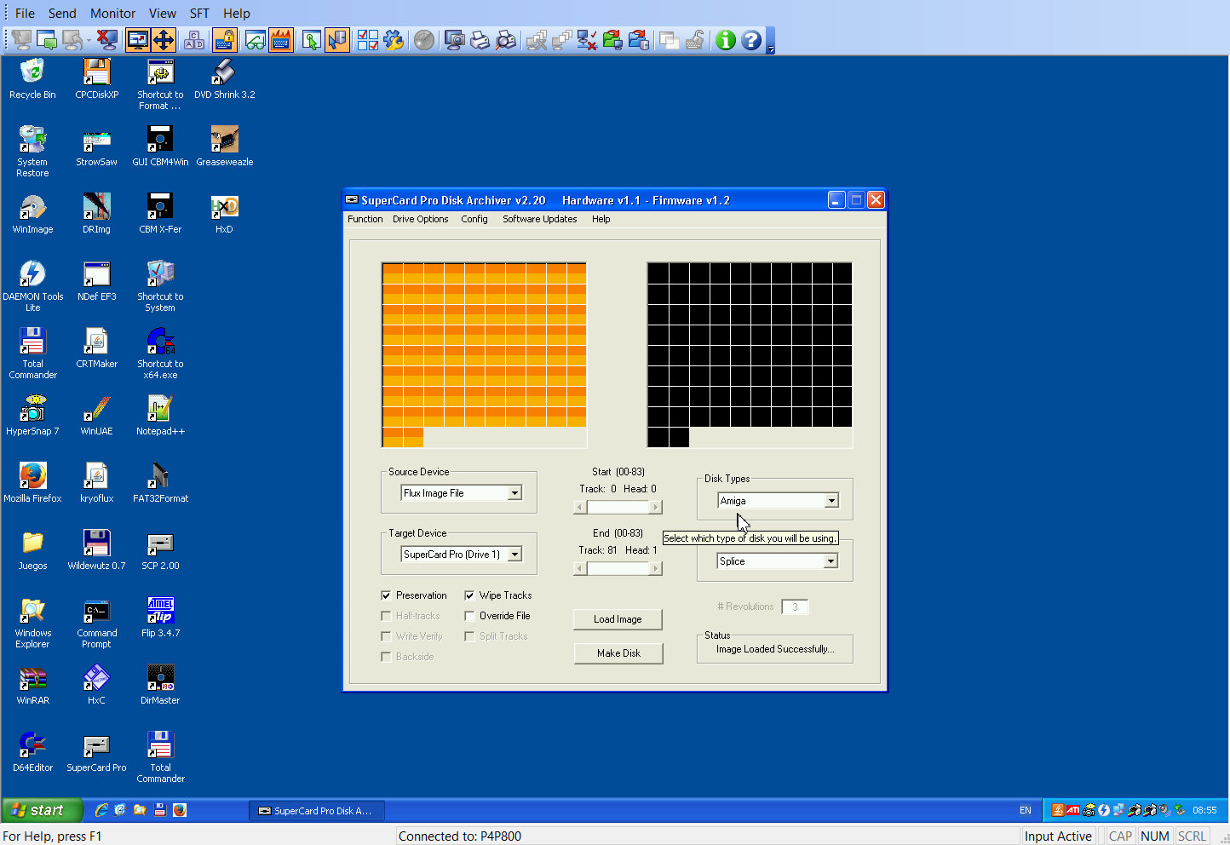
Task: Click the wrench settings toolbar icon
Action: click(x=394, y=40)
